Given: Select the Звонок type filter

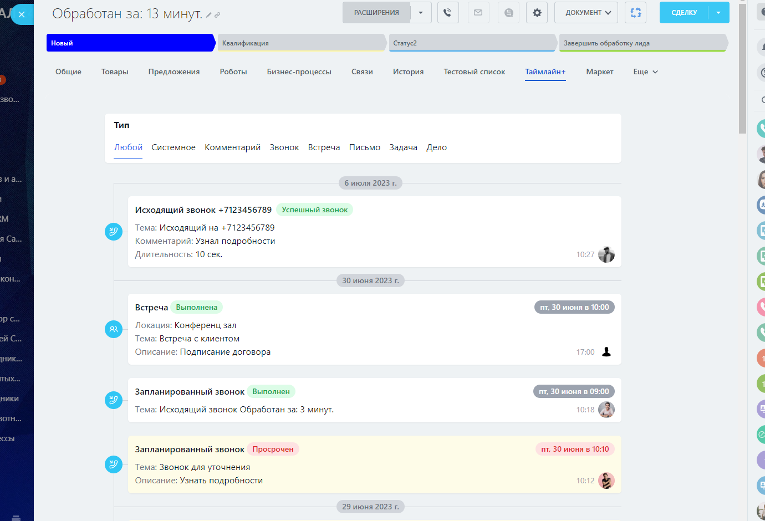Looking at the screenshot, I should (284, 147).
